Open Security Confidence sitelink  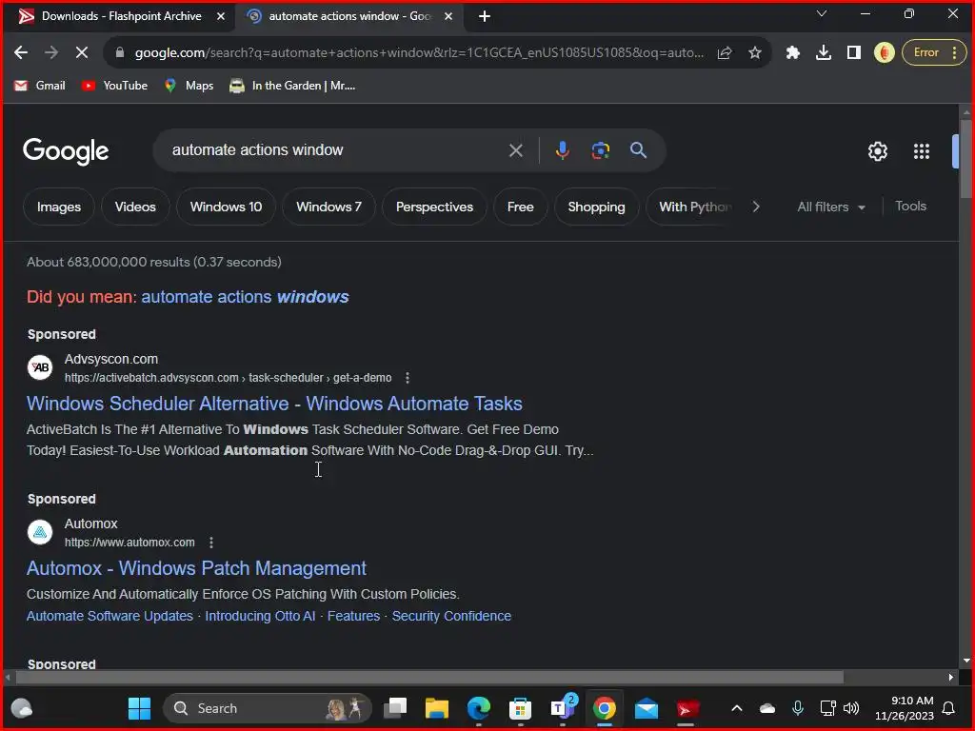[451, 616]
